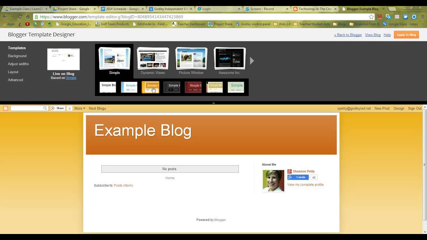Screen dimensions: 427x240
Task: Choose the black Simple variant swatch
Action: click(172, 87)
